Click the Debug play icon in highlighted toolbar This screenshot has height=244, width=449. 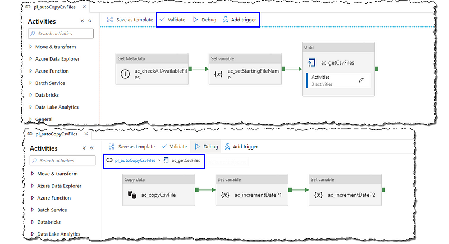pos(195,19)
